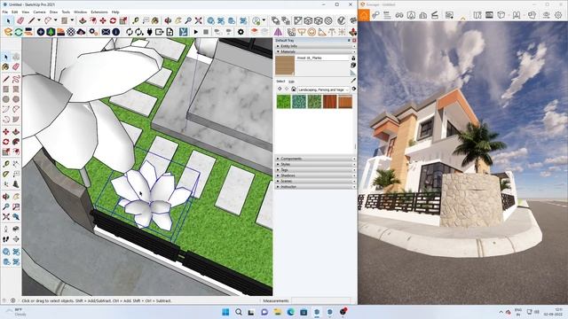
Task: Click the stop square button in Enscape toolbar
Action: [x=206, y=32]
